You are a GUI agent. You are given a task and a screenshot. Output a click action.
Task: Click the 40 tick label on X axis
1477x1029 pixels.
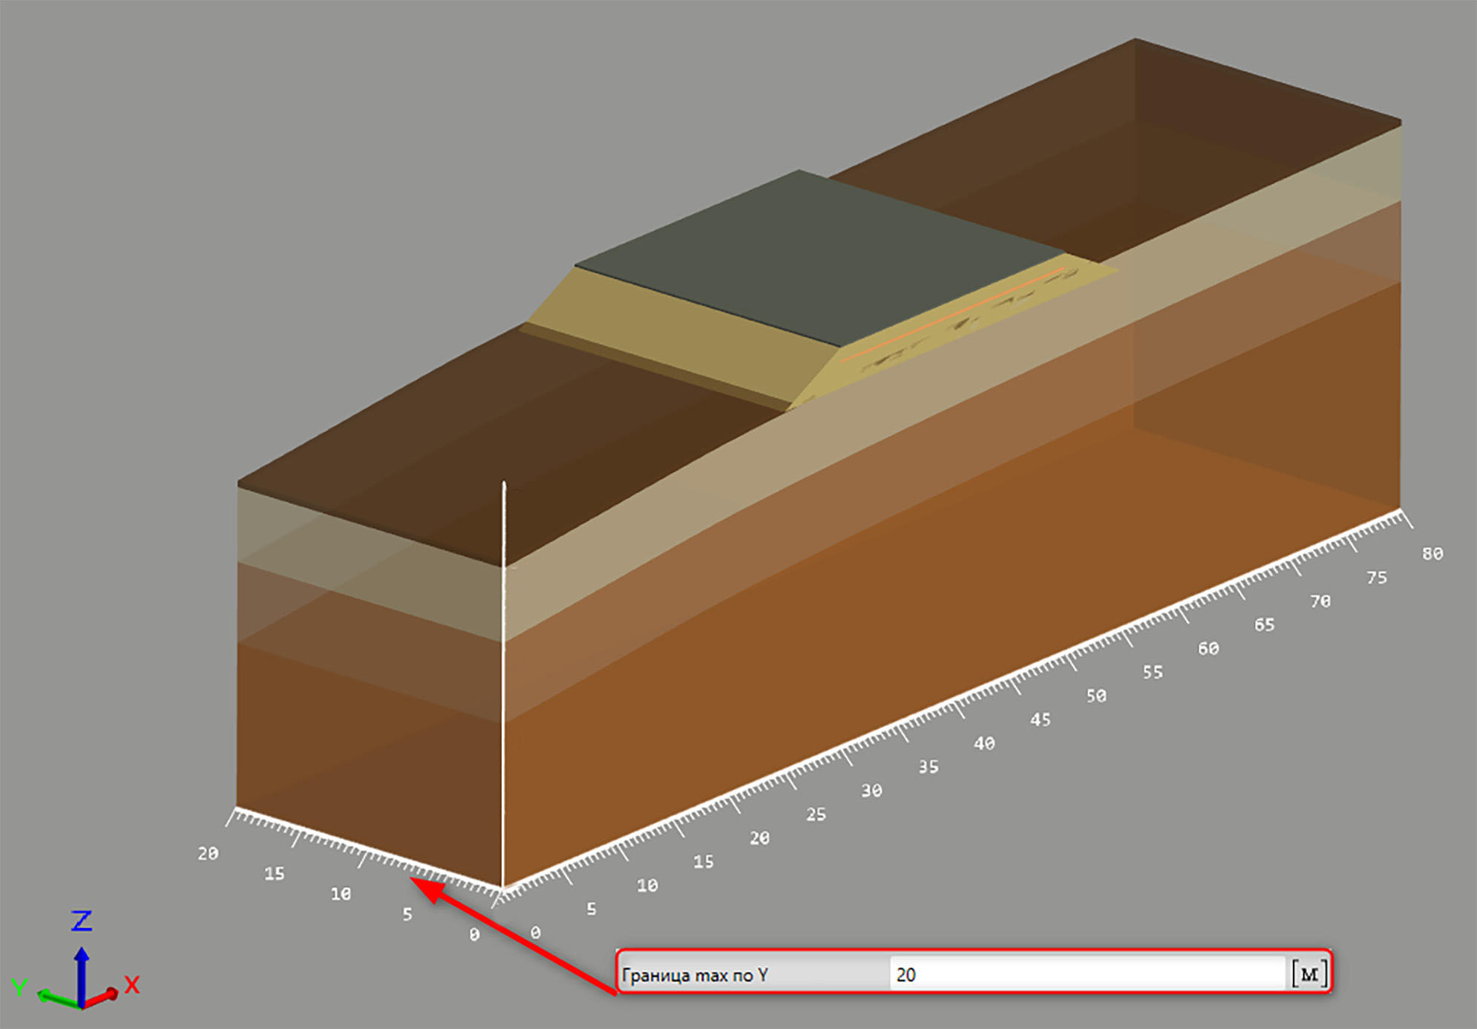(x=984, y=743)
